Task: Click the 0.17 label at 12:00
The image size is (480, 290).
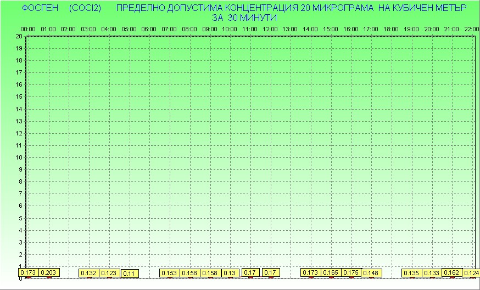Action: pyautogui.click(x=271, y=272)
